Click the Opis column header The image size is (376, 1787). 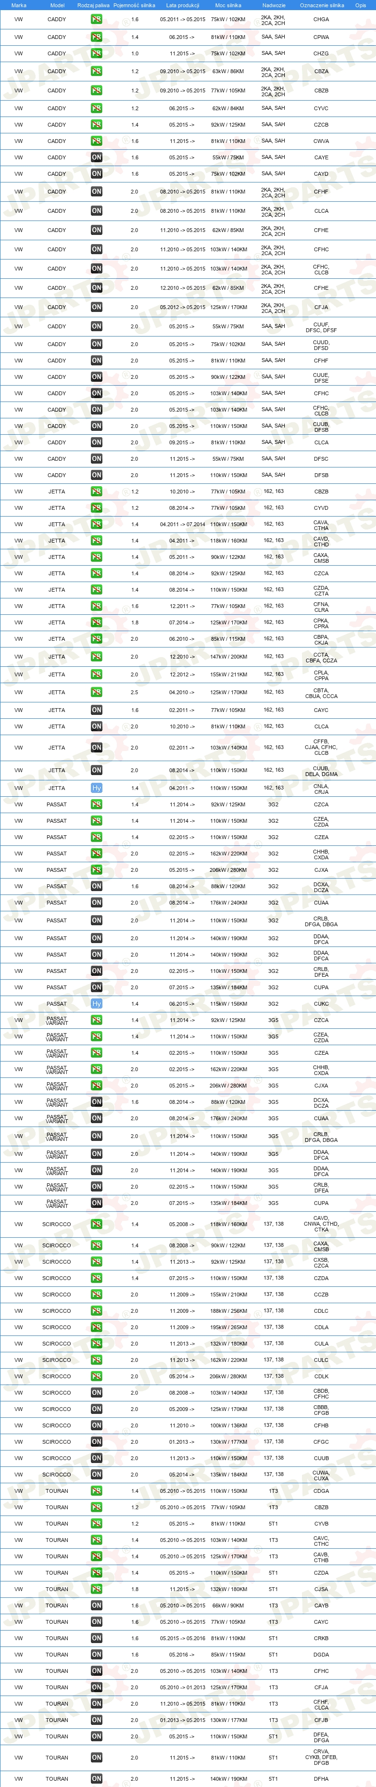pyautogui.click(x=360, y=5)
